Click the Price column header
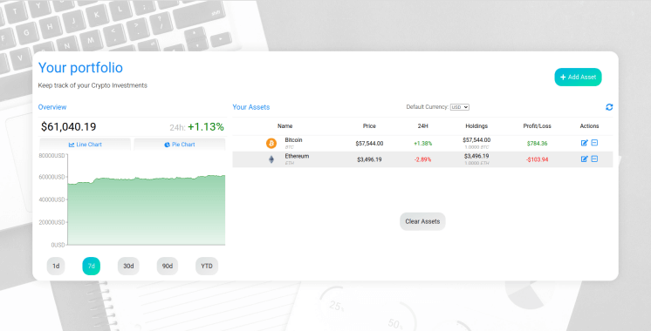Screen dimensions: 651x331 click(x=369, y=126)
